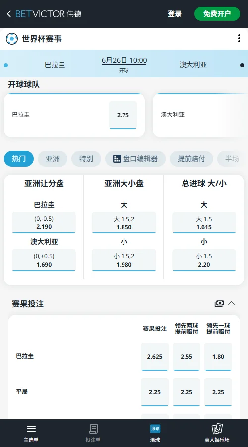Open the BetVictor 伟德 logo home link
Screen dimensions: 248x447
point(49,14)
